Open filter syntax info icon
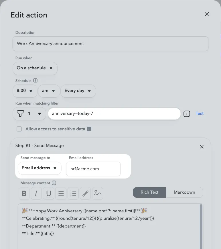The width and height of the screenshot is (221, 249). pos(187,114)
